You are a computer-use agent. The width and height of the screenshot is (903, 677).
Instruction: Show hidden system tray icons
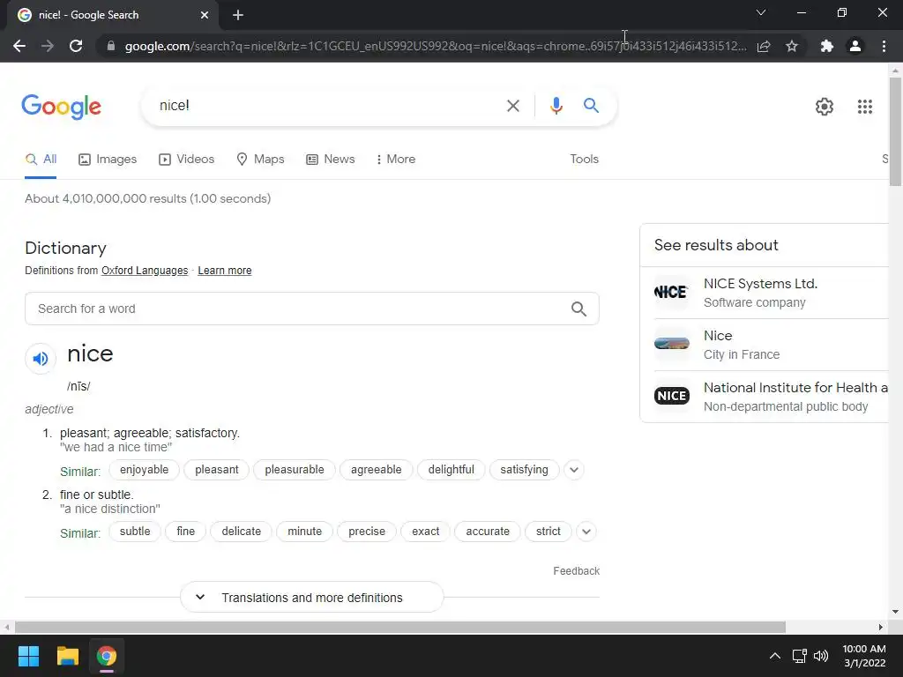click(775, 656)
